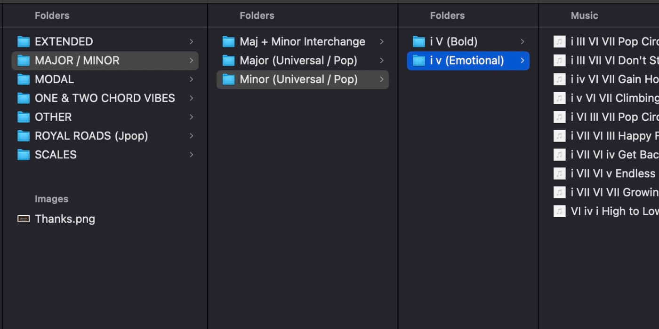Expand the EXTENDED folder with its arrow
The height and width of the screenshot is (329, 659).
click(x=191, y=42)
